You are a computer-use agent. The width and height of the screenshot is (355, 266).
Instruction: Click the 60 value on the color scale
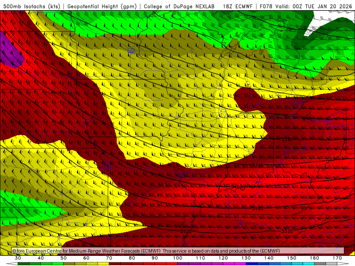(86, 258)
